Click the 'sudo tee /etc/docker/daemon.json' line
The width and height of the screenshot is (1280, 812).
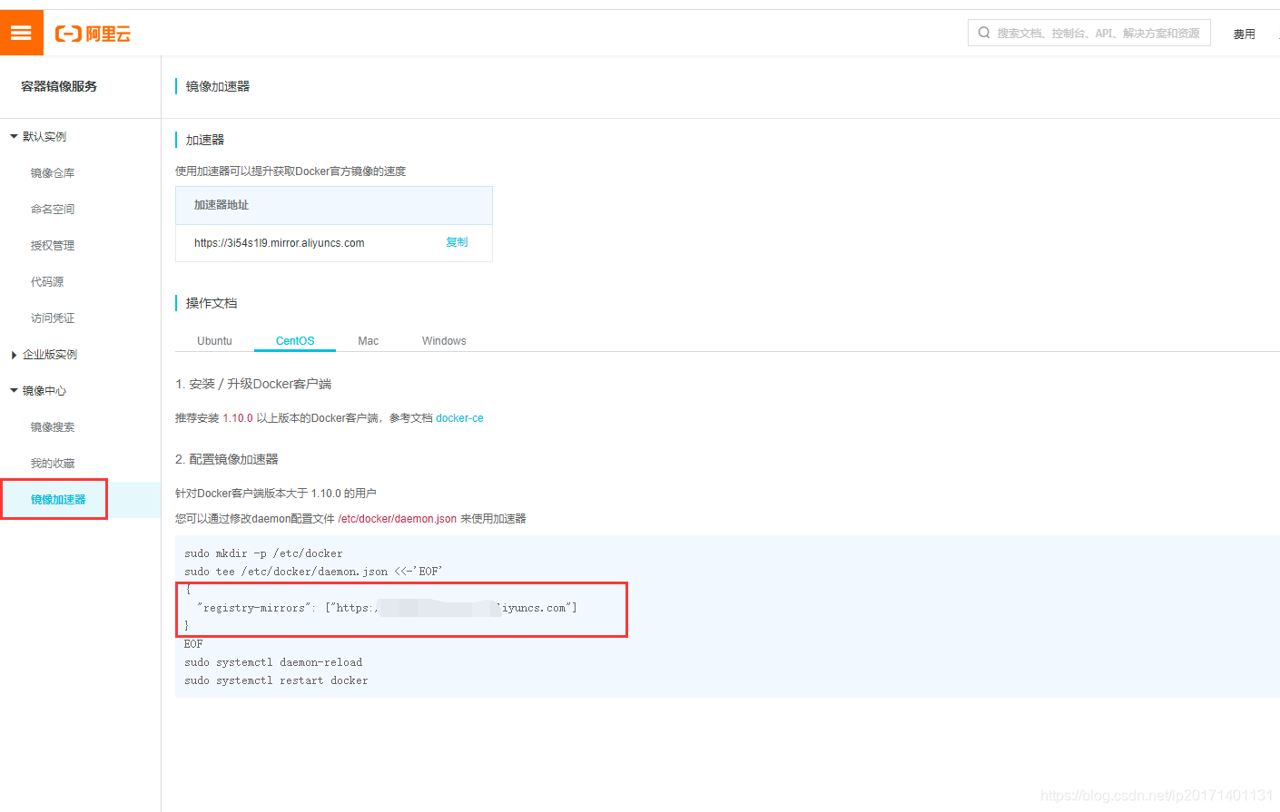[313, 572]
